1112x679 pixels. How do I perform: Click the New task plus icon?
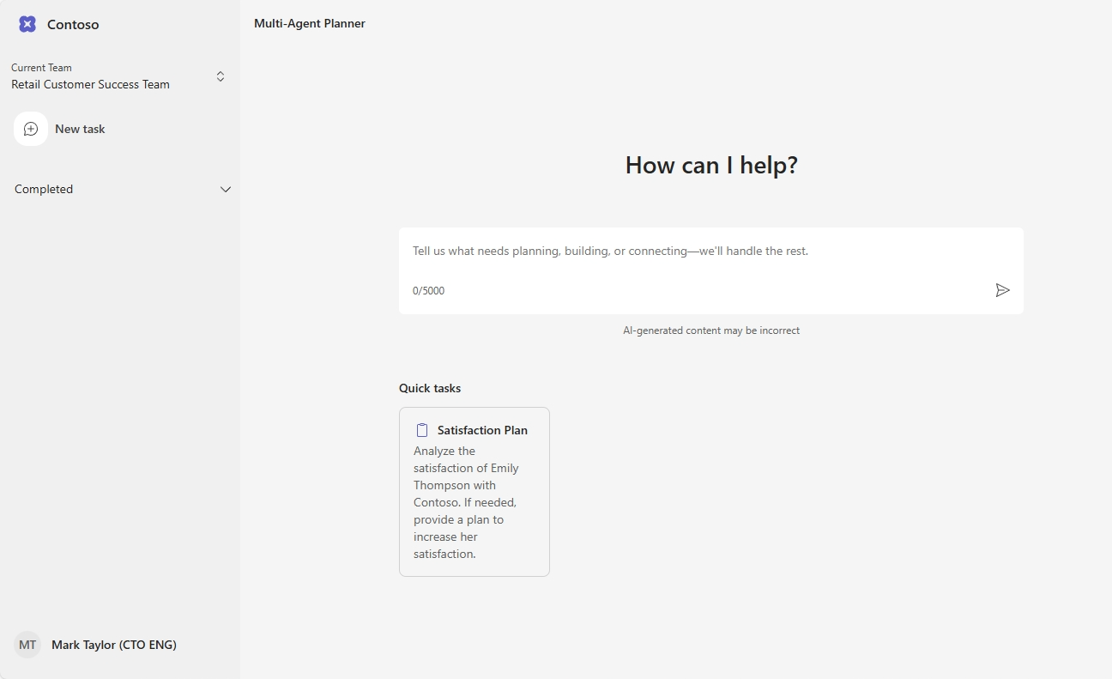(x=31, y=129)
